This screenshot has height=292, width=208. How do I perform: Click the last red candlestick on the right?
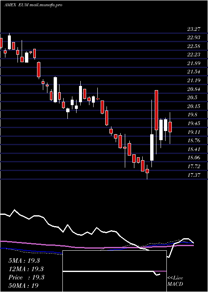(170, 127)
